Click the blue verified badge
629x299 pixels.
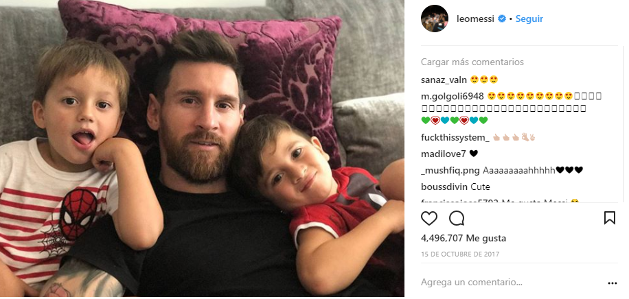tap(503, 19)
